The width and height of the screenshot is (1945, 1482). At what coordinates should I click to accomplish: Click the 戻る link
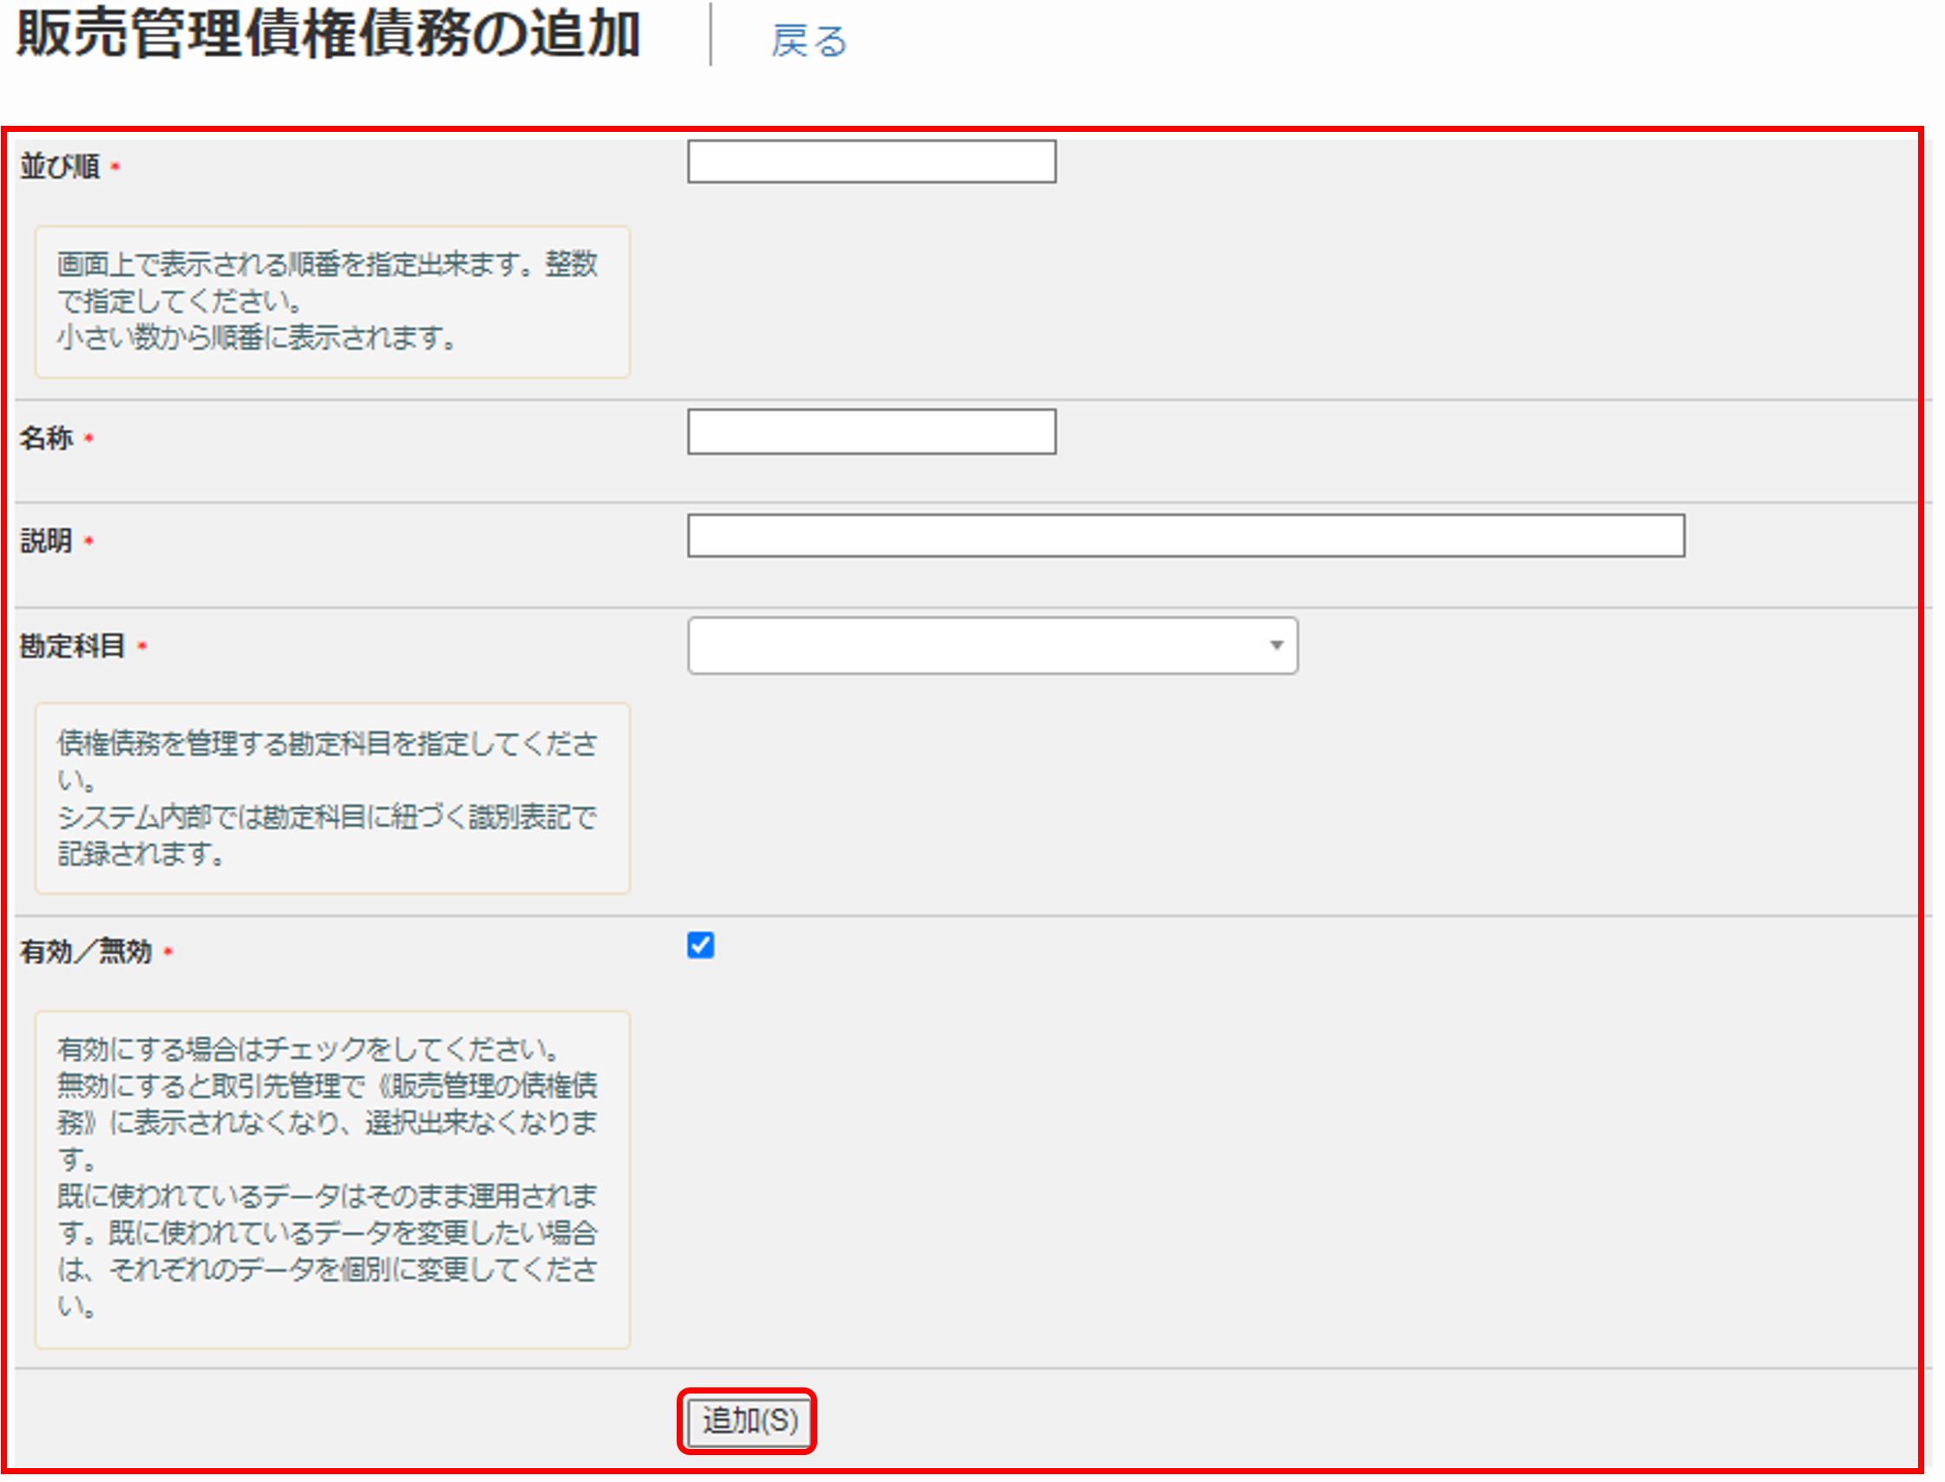pyautogui.click(x=809, y=41)
